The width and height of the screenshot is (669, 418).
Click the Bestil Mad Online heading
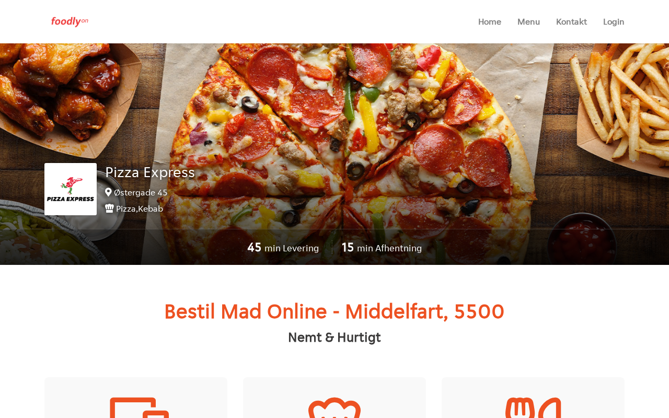click(x=334, y=311)
